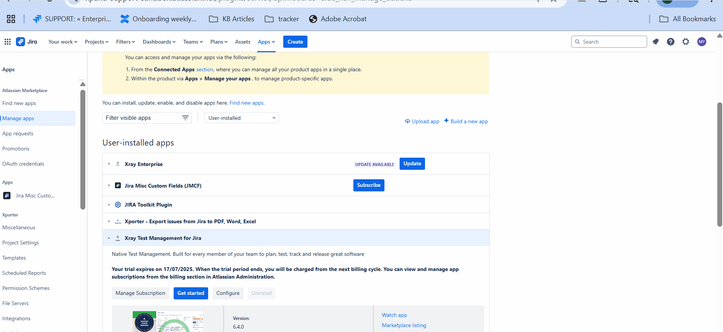Open the Plans menu
Viewport: 723px width, 332px height.
(219, 42)
